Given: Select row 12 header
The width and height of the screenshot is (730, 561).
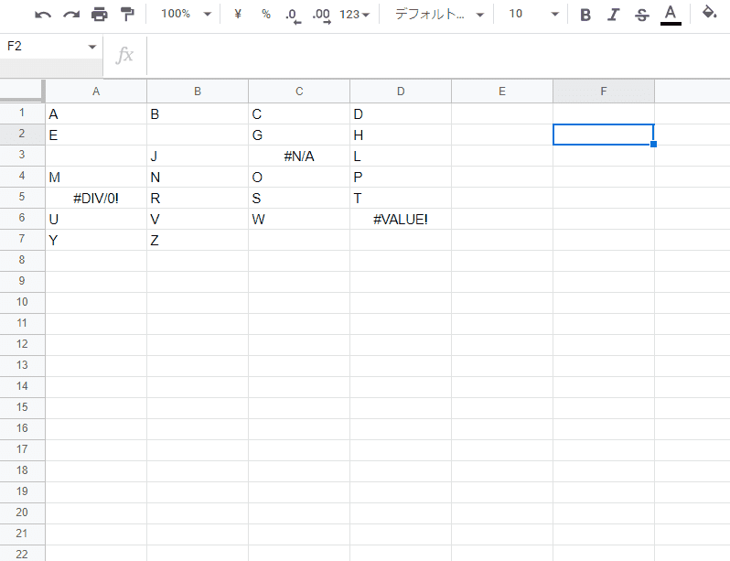Looking at the screenshot, I should (x=22, y=345).
